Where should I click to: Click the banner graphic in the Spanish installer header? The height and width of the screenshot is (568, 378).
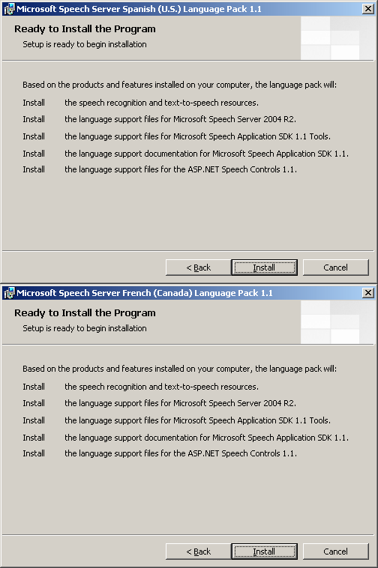(338, 38)
